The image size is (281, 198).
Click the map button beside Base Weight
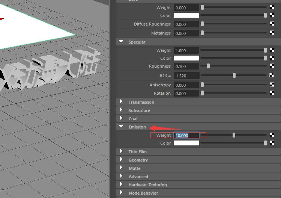272,8
